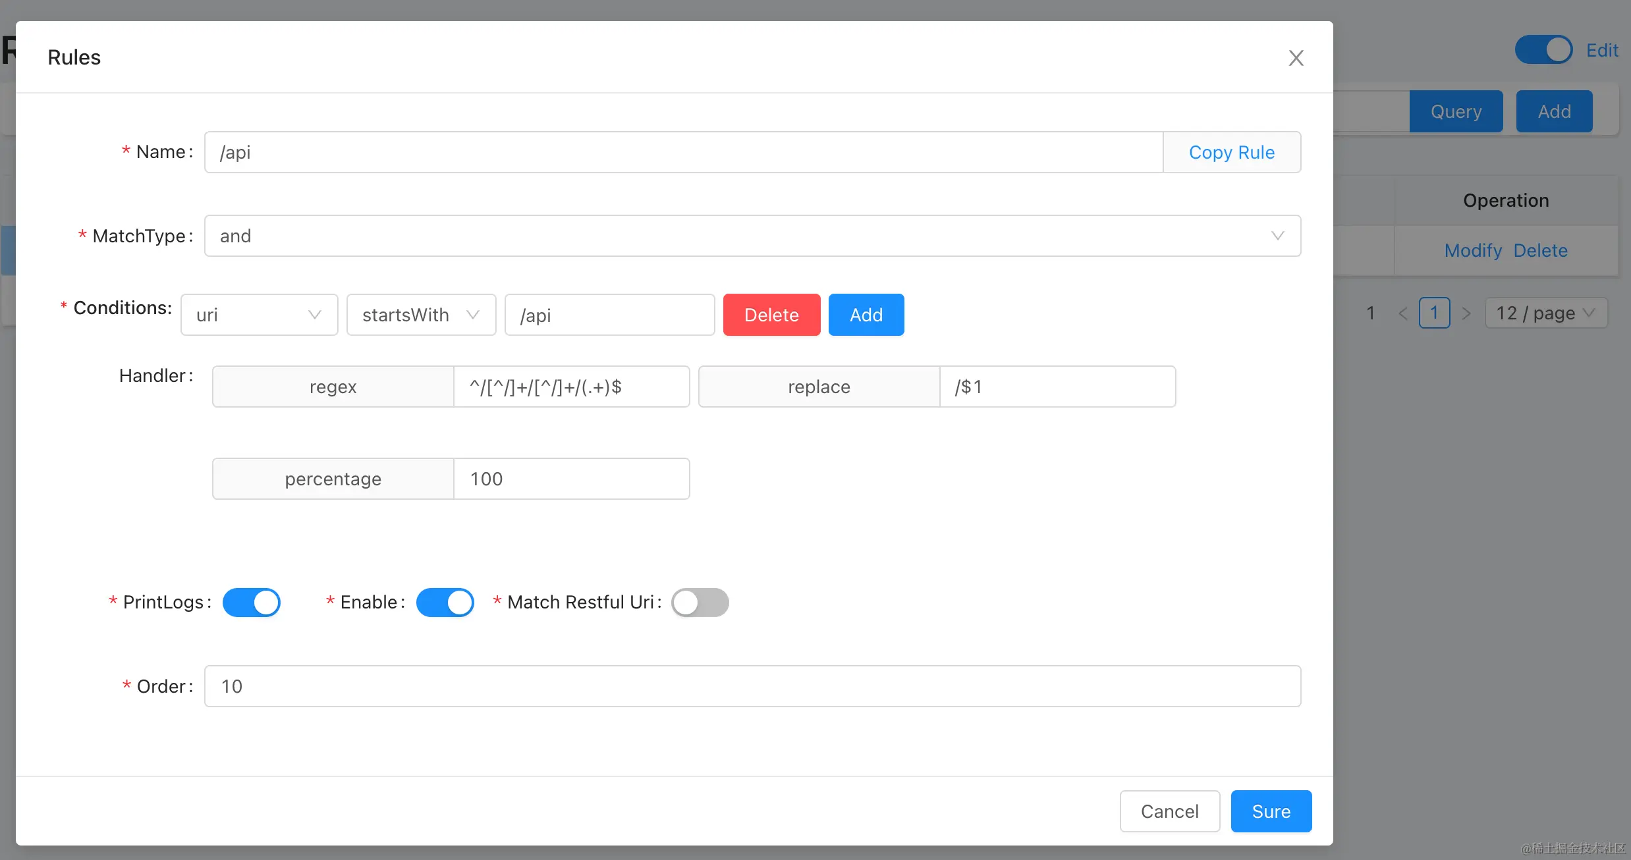Open the MatchType dropdown
This screenshot has height=860, width=1631.
point(752,236)
